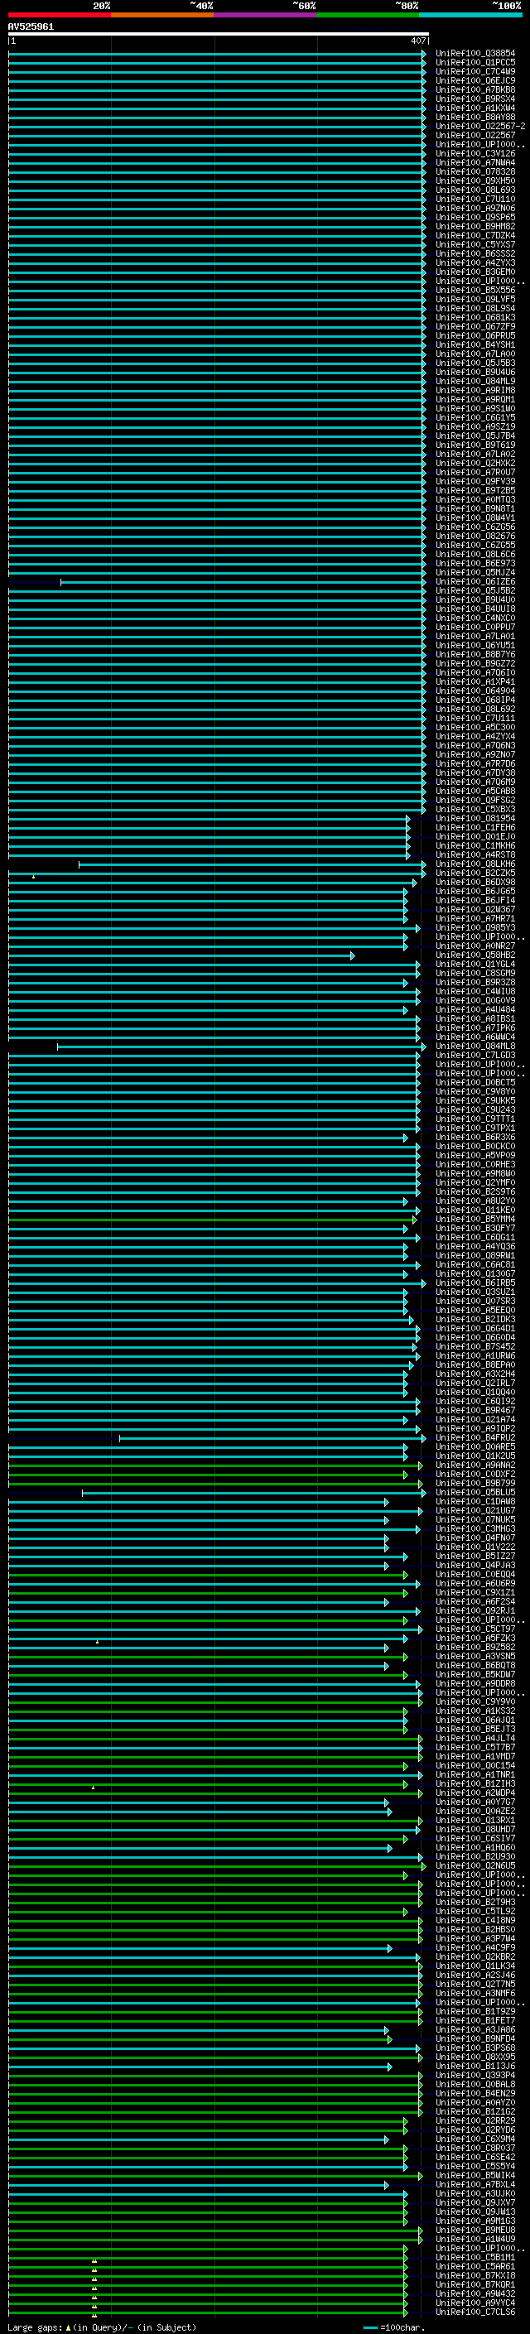Select hit label UniRef100_A7NWA4
Image resolution: width=530 pixels, height=2334 pixels.
click(x=475, y=163)
